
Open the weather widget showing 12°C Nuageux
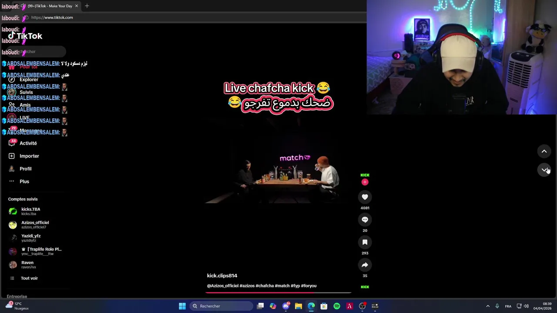17,306
